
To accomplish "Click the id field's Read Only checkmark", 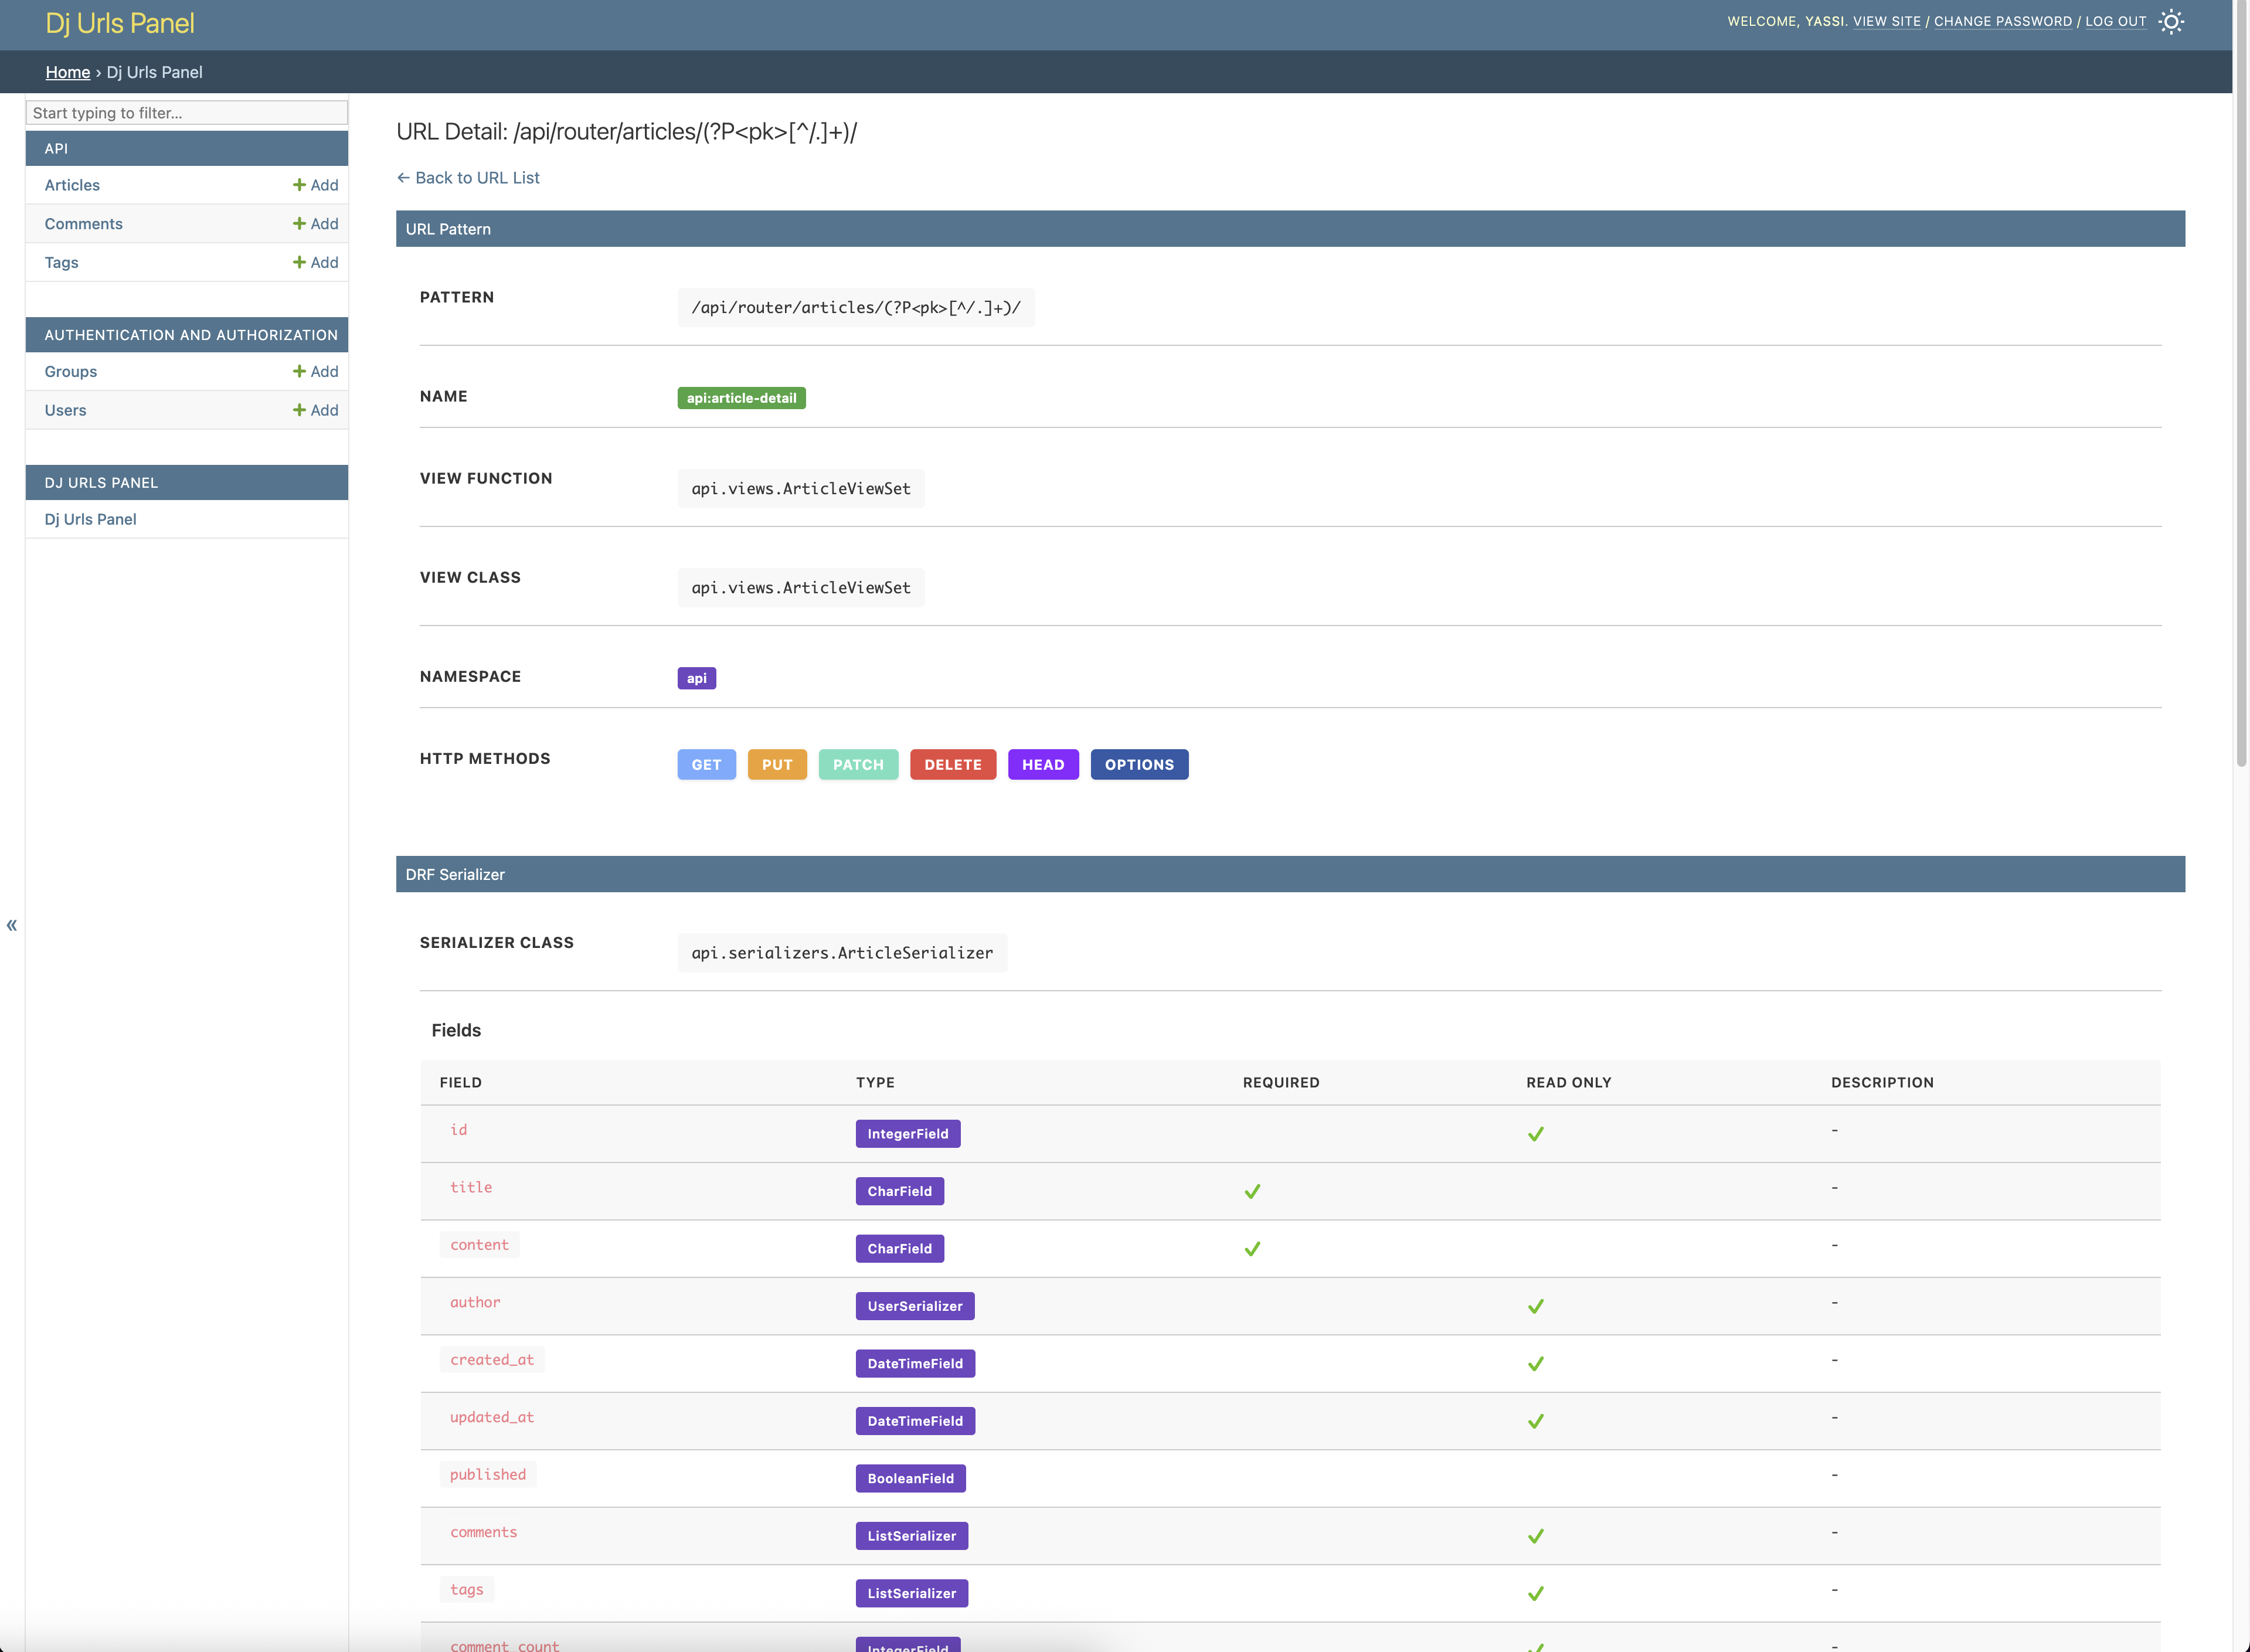I will pos(1535,1134).
